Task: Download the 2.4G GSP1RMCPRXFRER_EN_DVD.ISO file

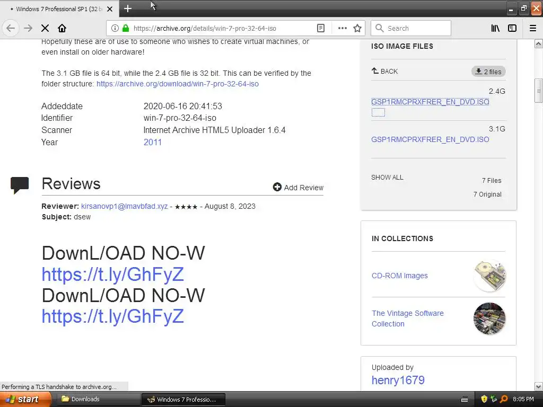Action: pos(430,102)
